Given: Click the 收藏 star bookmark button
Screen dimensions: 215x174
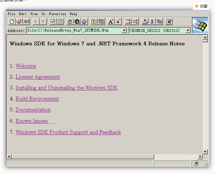Looking at the screenshot, I should [201, 6].
